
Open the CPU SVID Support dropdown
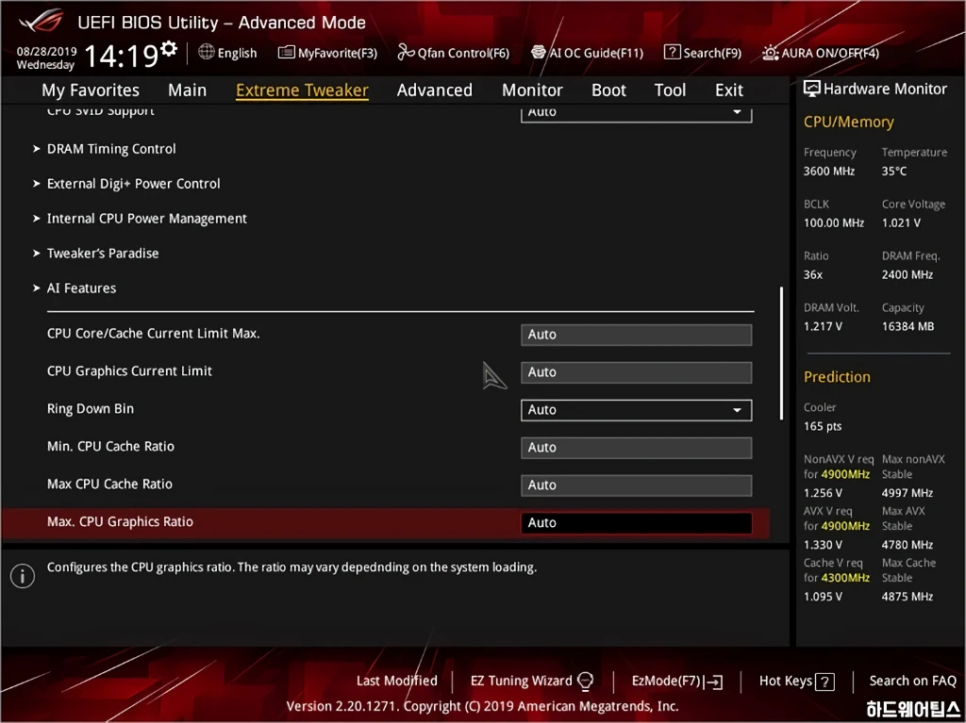(636, 113)
